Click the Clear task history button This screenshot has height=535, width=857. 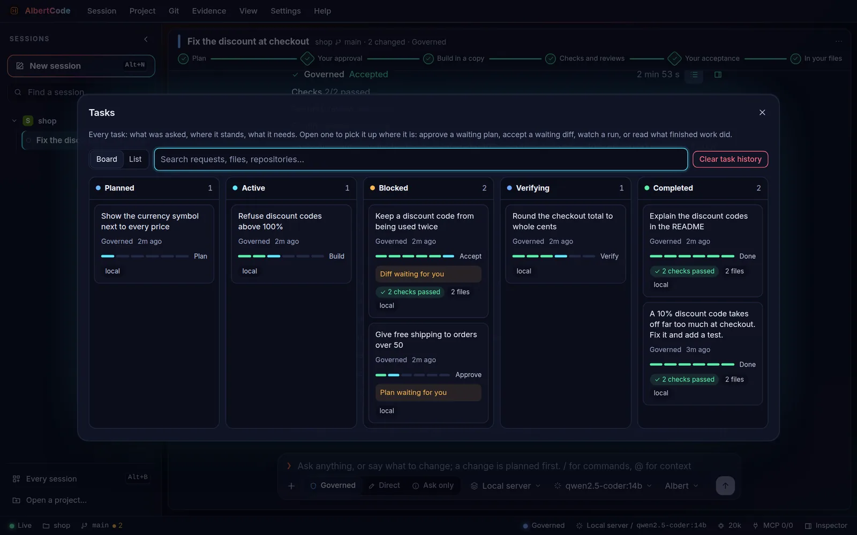point(730,159)
